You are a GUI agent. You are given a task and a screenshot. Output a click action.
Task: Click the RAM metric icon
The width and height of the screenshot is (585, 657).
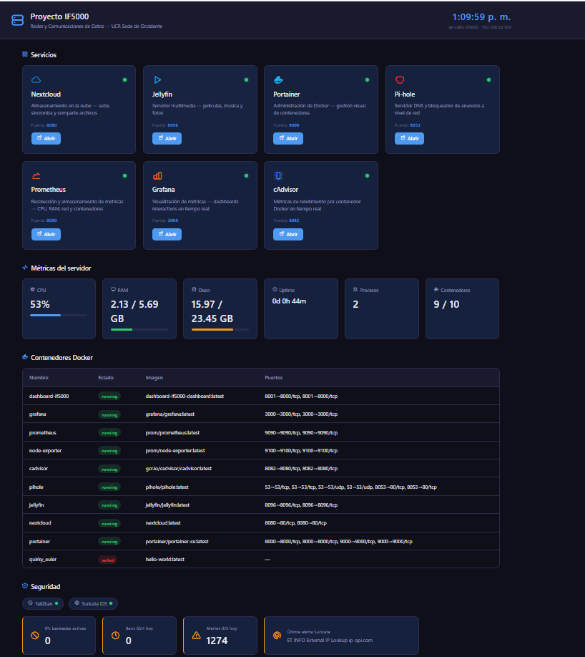point(113,290)
